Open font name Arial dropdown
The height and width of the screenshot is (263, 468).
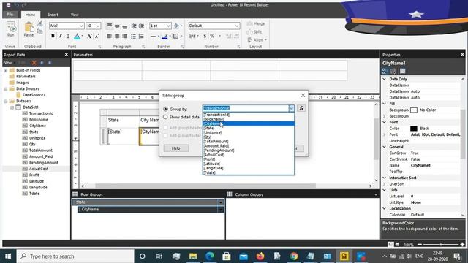[x=81, y=26]
